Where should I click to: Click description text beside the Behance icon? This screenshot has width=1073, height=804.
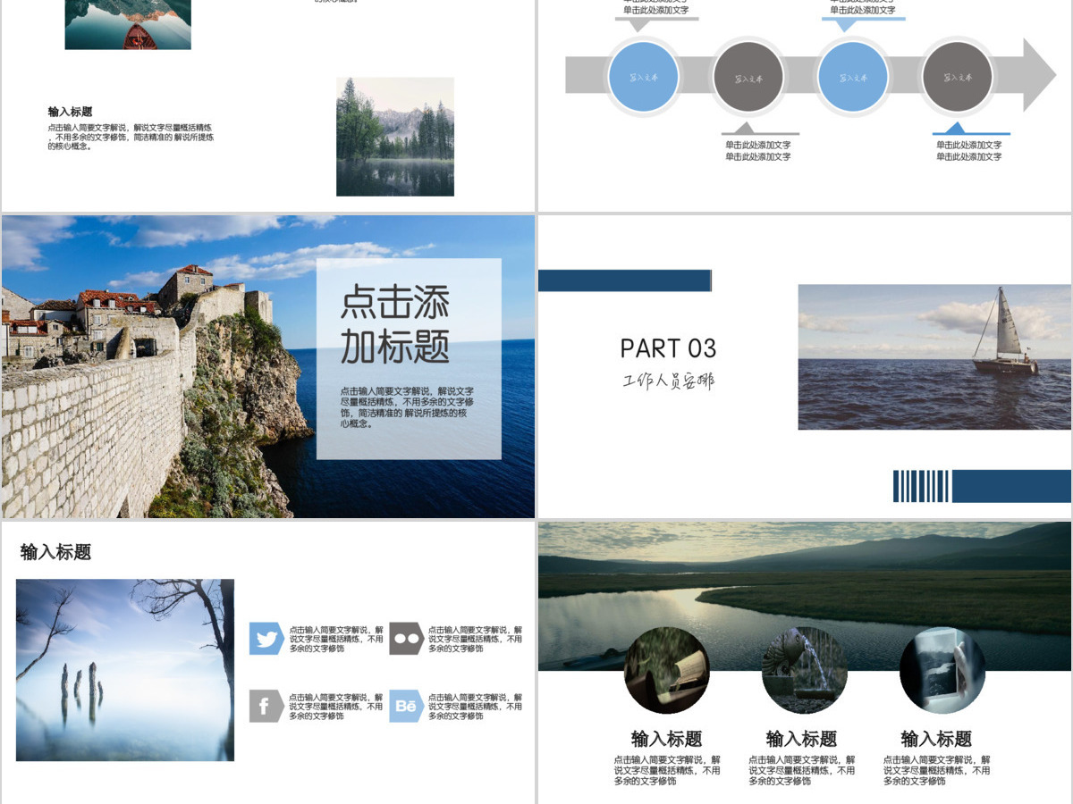tap(475, 707)
